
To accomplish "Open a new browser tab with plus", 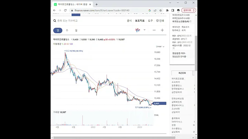I will tap(96, 4).
